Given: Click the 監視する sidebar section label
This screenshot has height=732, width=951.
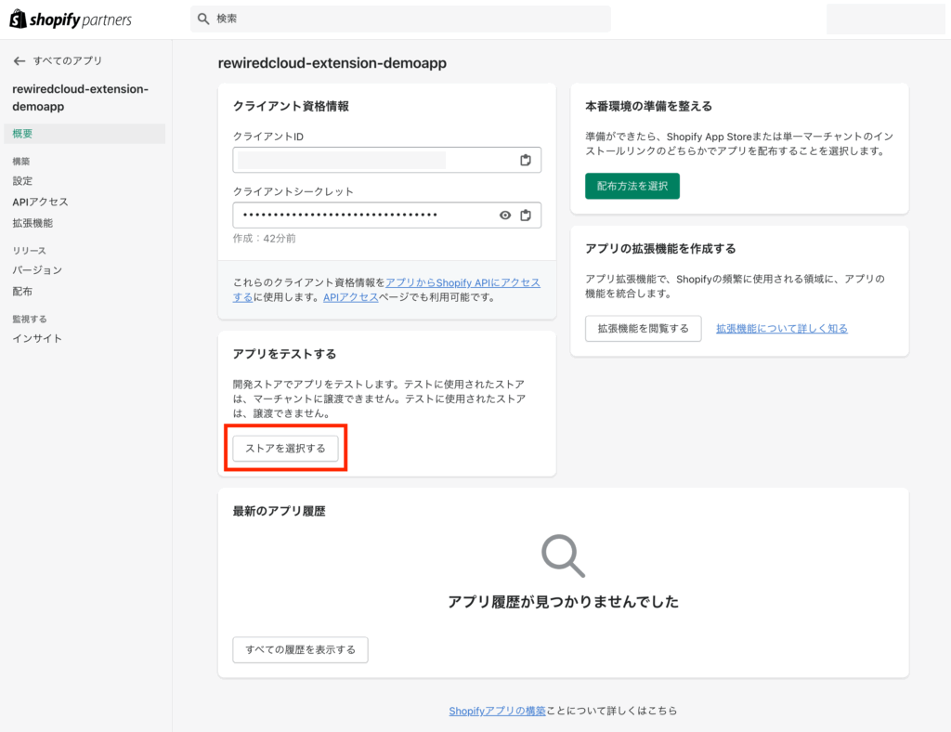Looking at the screenshot, I should [29, 319].
